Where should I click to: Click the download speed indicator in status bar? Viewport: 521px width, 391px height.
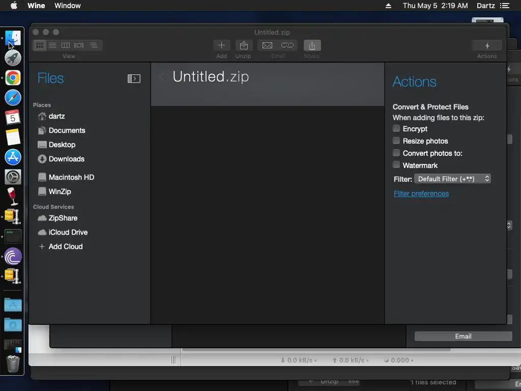299,360
